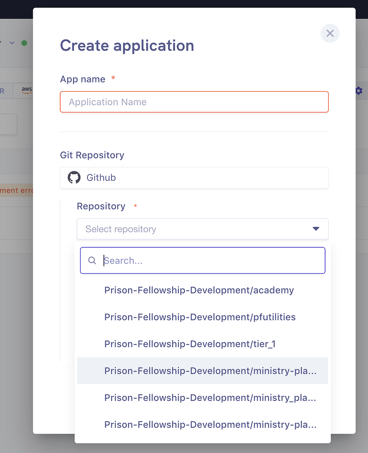The height and width of the screenshot is (453, 368).
Task: Expand the small chevron beside the green dot
Action: [12, 43]
